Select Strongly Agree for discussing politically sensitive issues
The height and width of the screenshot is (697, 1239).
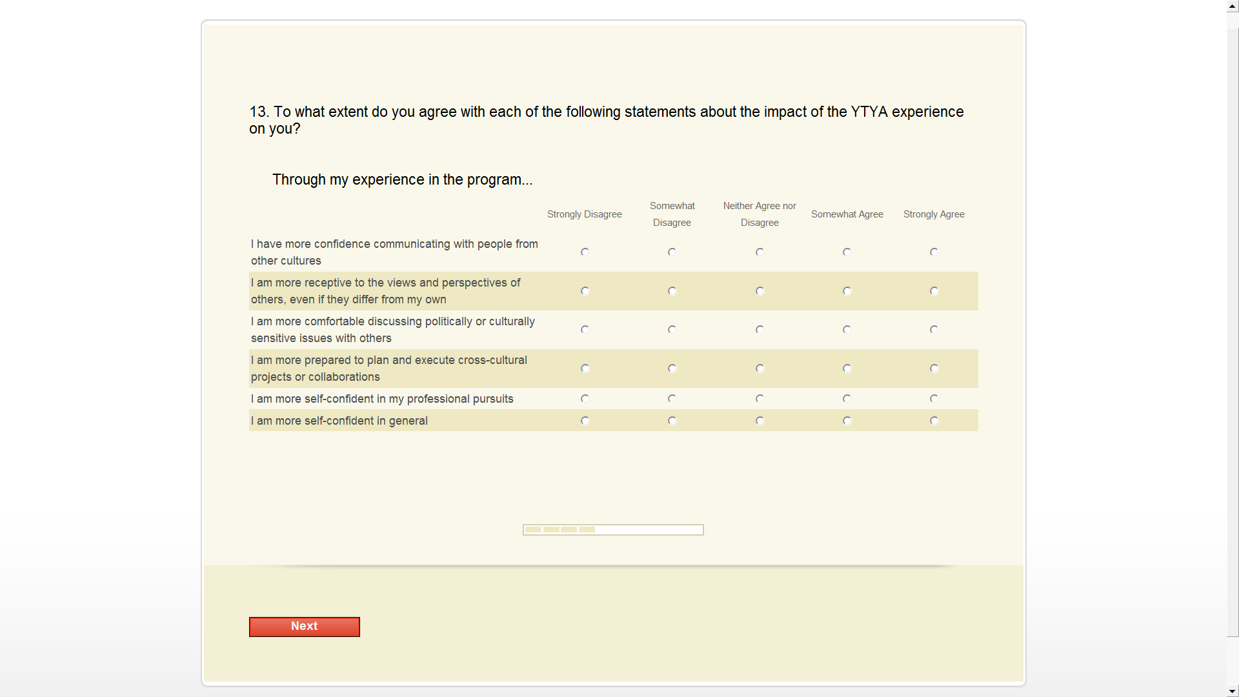click(x=934, y=330)
